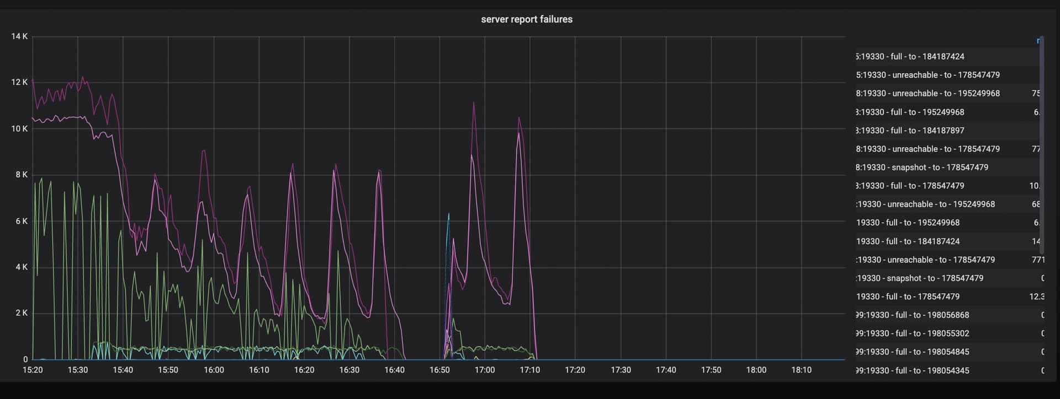
Task: Open the 'server report failures' panel title menu
Action: coord(527,19)
